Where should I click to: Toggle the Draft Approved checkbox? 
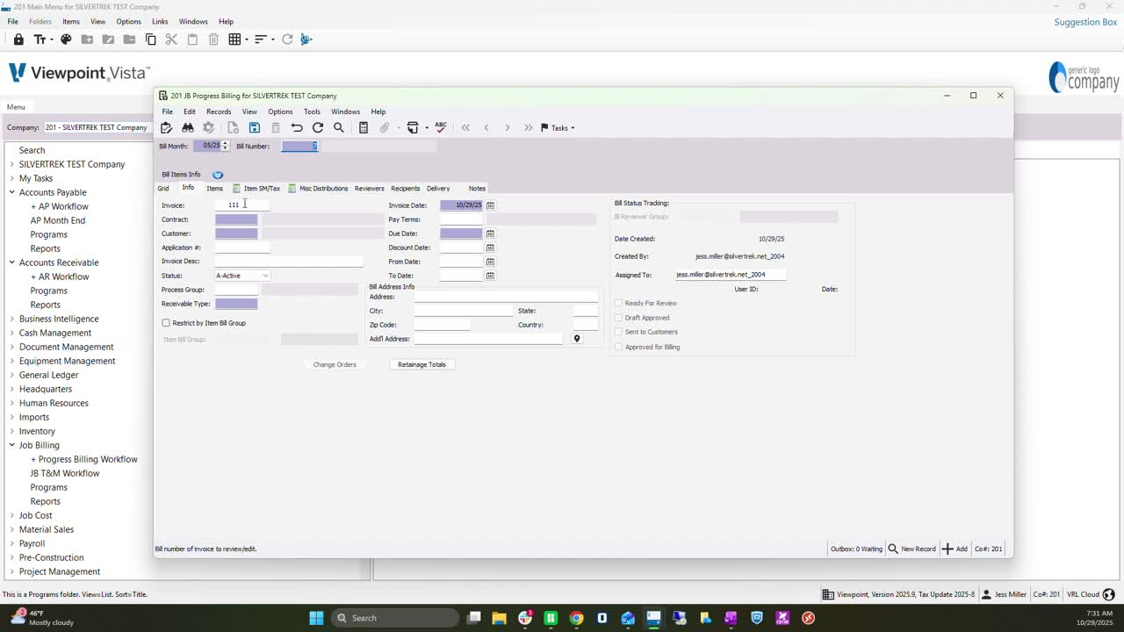coord(618,318)
